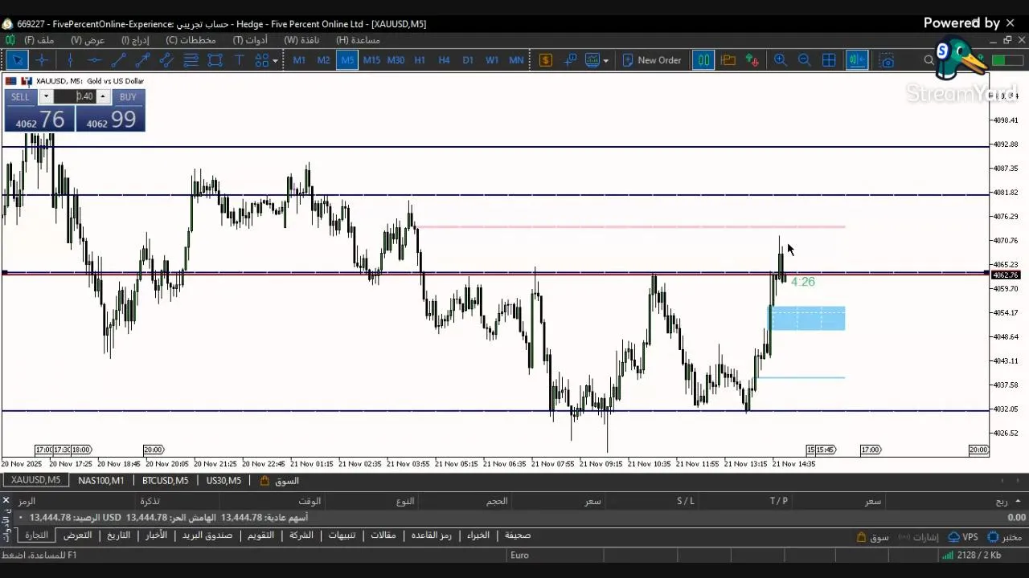Open the objects shapes dropdown arrow

[x=275, y=60]
